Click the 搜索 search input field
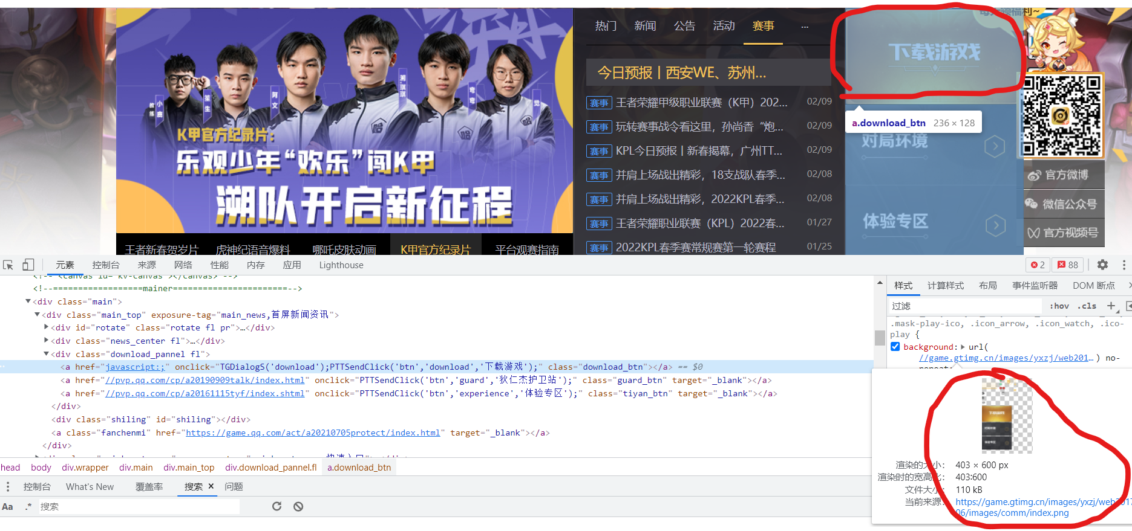This screenshot has width=1132, height=531. 139,506
